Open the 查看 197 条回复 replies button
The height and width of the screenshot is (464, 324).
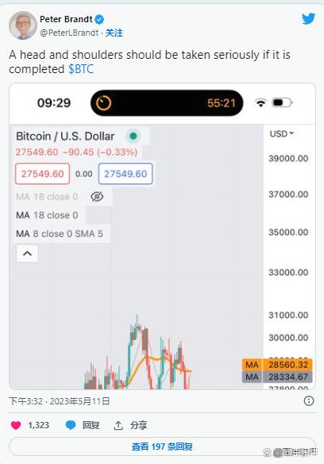162,447
